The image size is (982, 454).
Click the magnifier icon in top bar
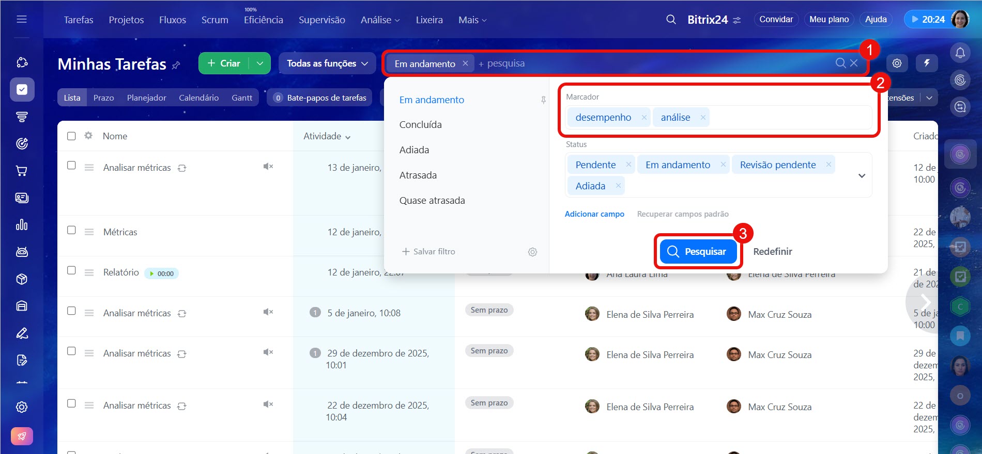click(x=671, y=20)
